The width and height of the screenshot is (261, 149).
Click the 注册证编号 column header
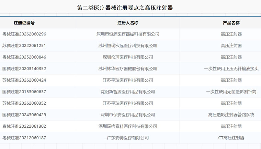[x=24, y=23]
